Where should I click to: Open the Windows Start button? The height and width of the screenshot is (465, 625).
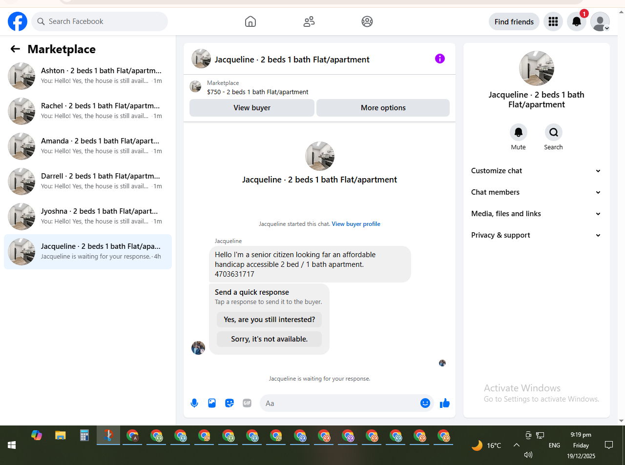pyautogui.click(x=12, y=445)
